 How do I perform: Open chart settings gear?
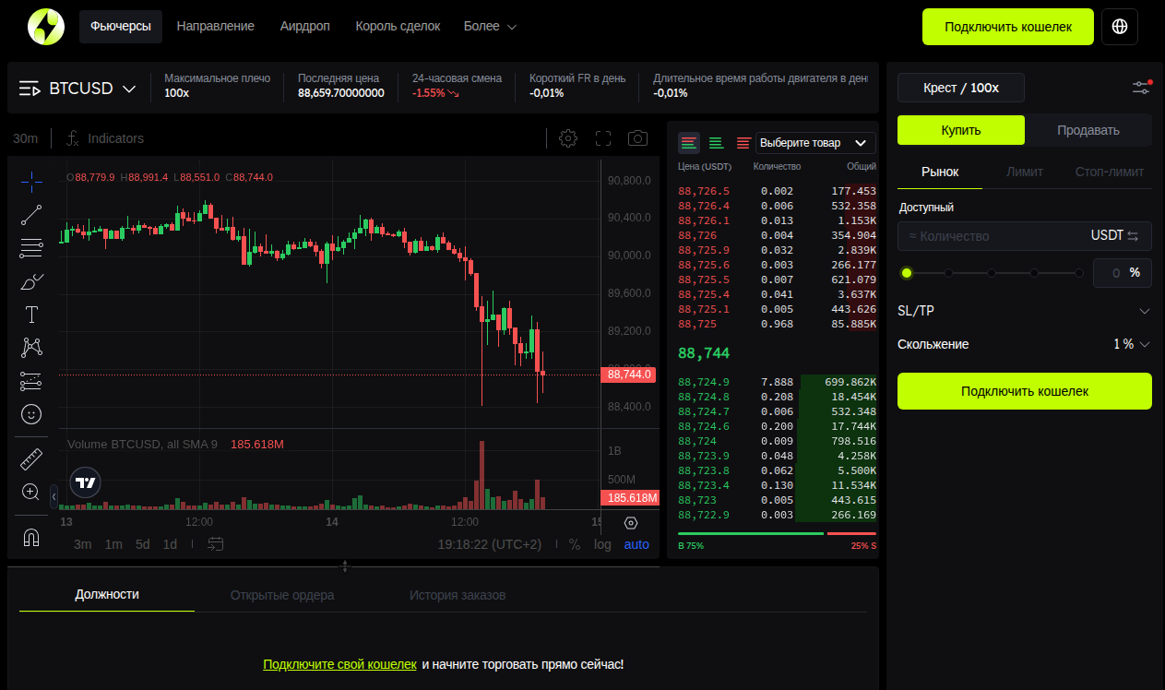tap(568, 138)
